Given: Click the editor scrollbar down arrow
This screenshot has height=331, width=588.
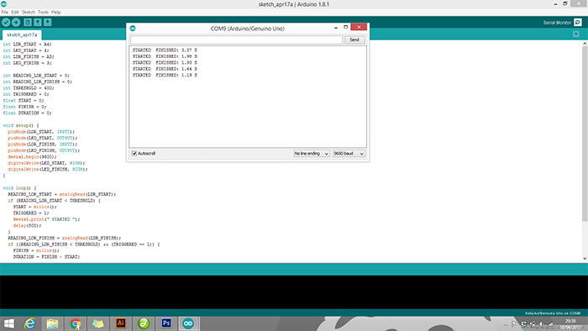Looking at the screenshot, I should (x=585, y=258).
